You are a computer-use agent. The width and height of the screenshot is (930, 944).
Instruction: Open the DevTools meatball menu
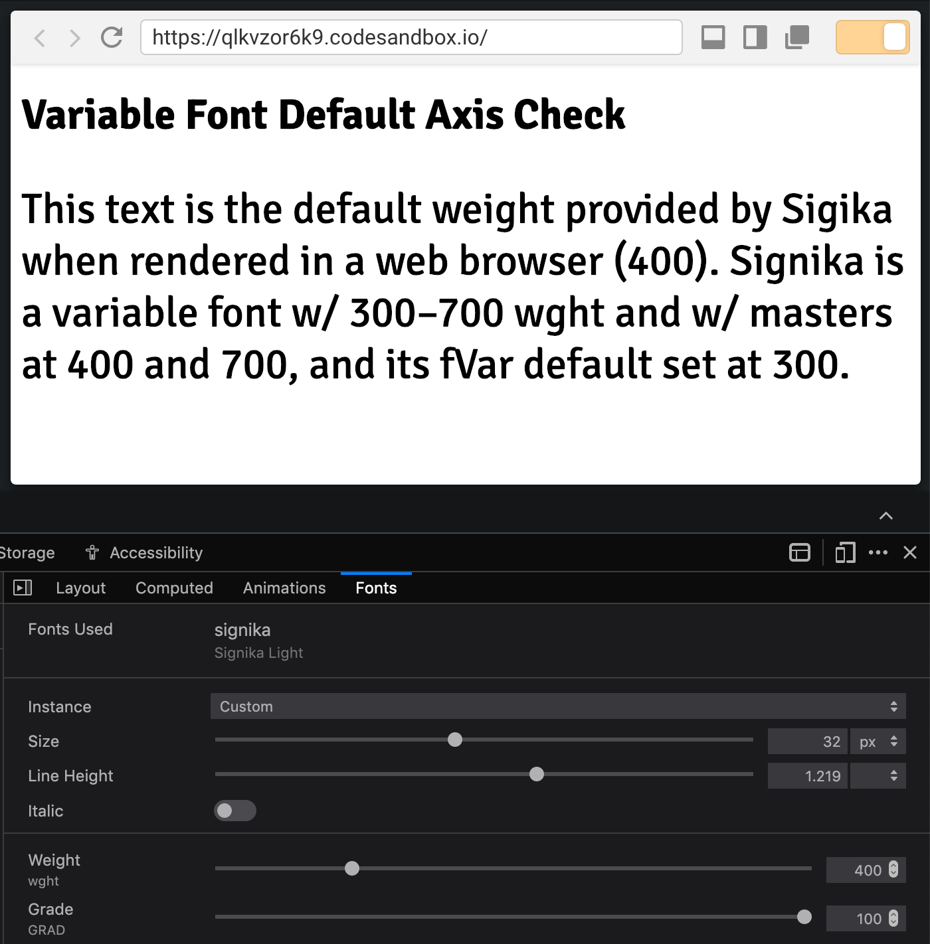[879, 552]
